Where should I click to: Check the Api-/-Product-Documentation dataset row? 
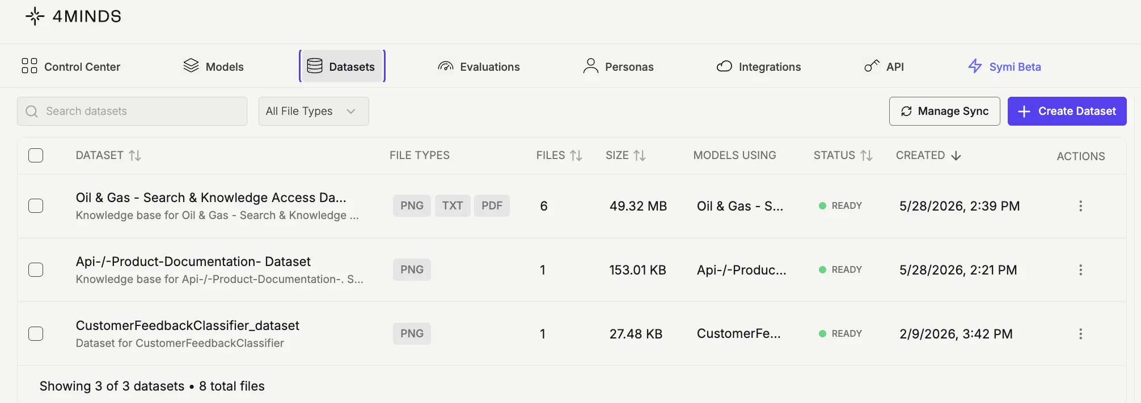(x=36, y=269)
